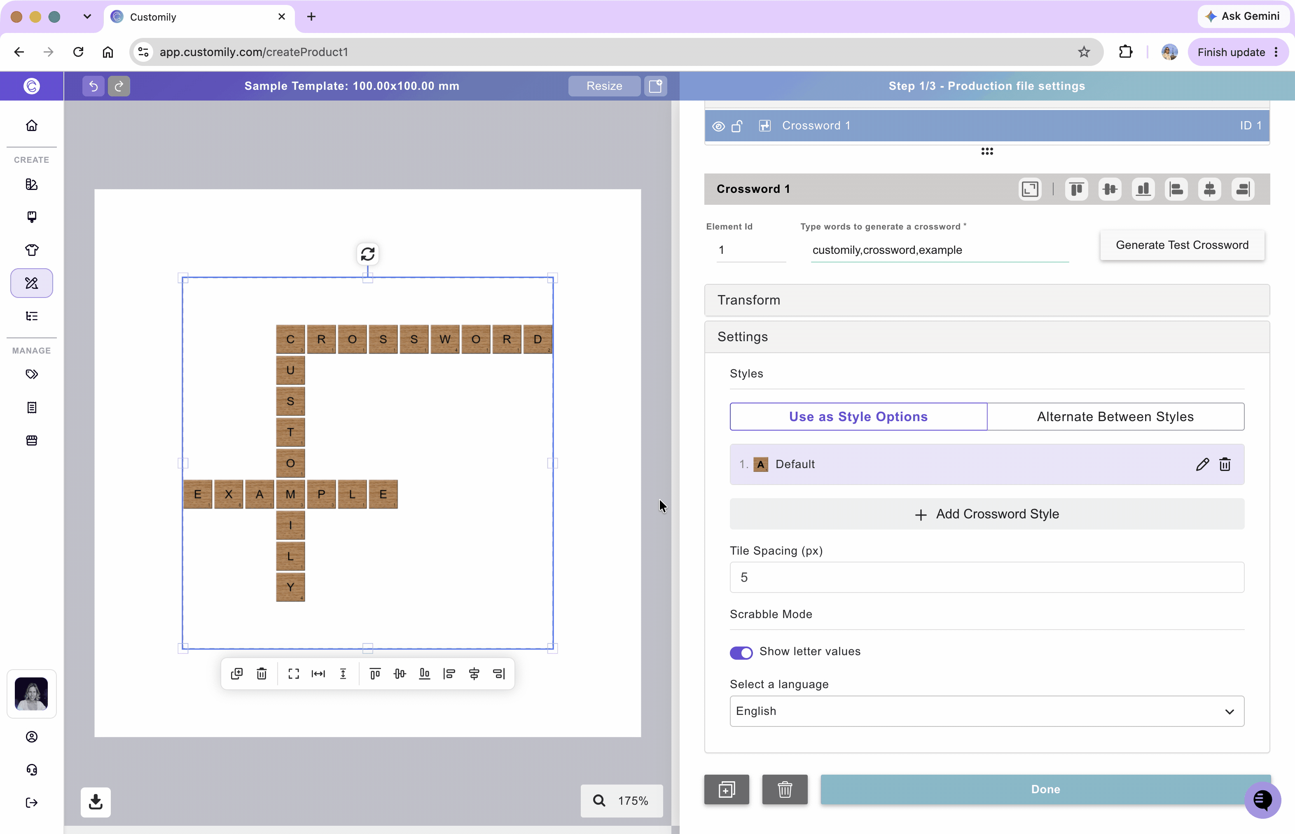Click the redo arrow in the editor header
Screen dimensions: 1295x834
(x=119, y=86)
